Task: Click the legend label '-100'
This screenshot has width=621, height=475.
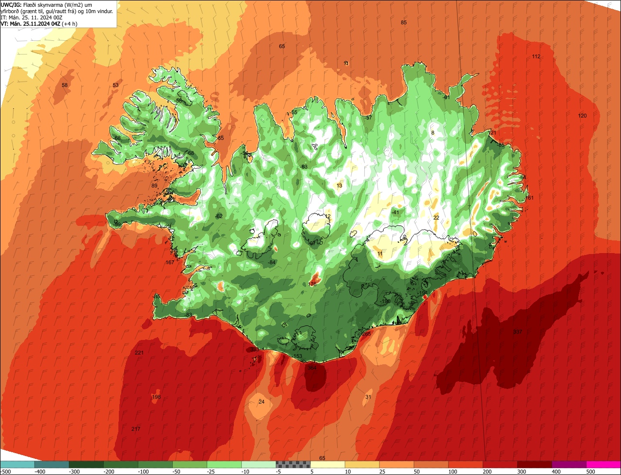Action: tap(143, 471)
